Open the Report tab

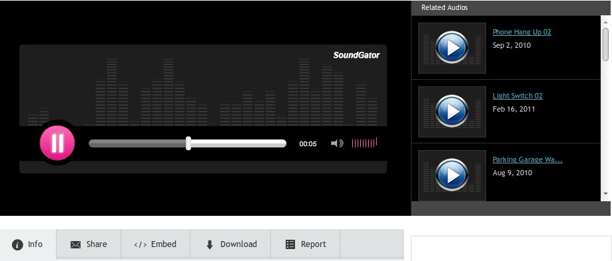click(x=305, y=244)
